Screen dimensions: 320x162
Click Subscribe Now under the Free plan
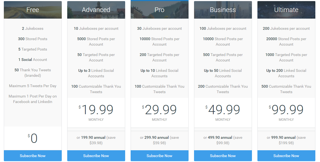[x=33, y=156]
